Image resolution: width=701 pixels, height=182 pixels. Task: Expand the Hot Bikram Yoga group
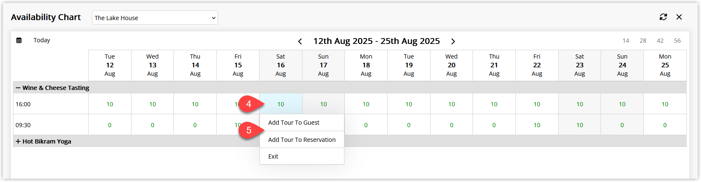point(18,141)
